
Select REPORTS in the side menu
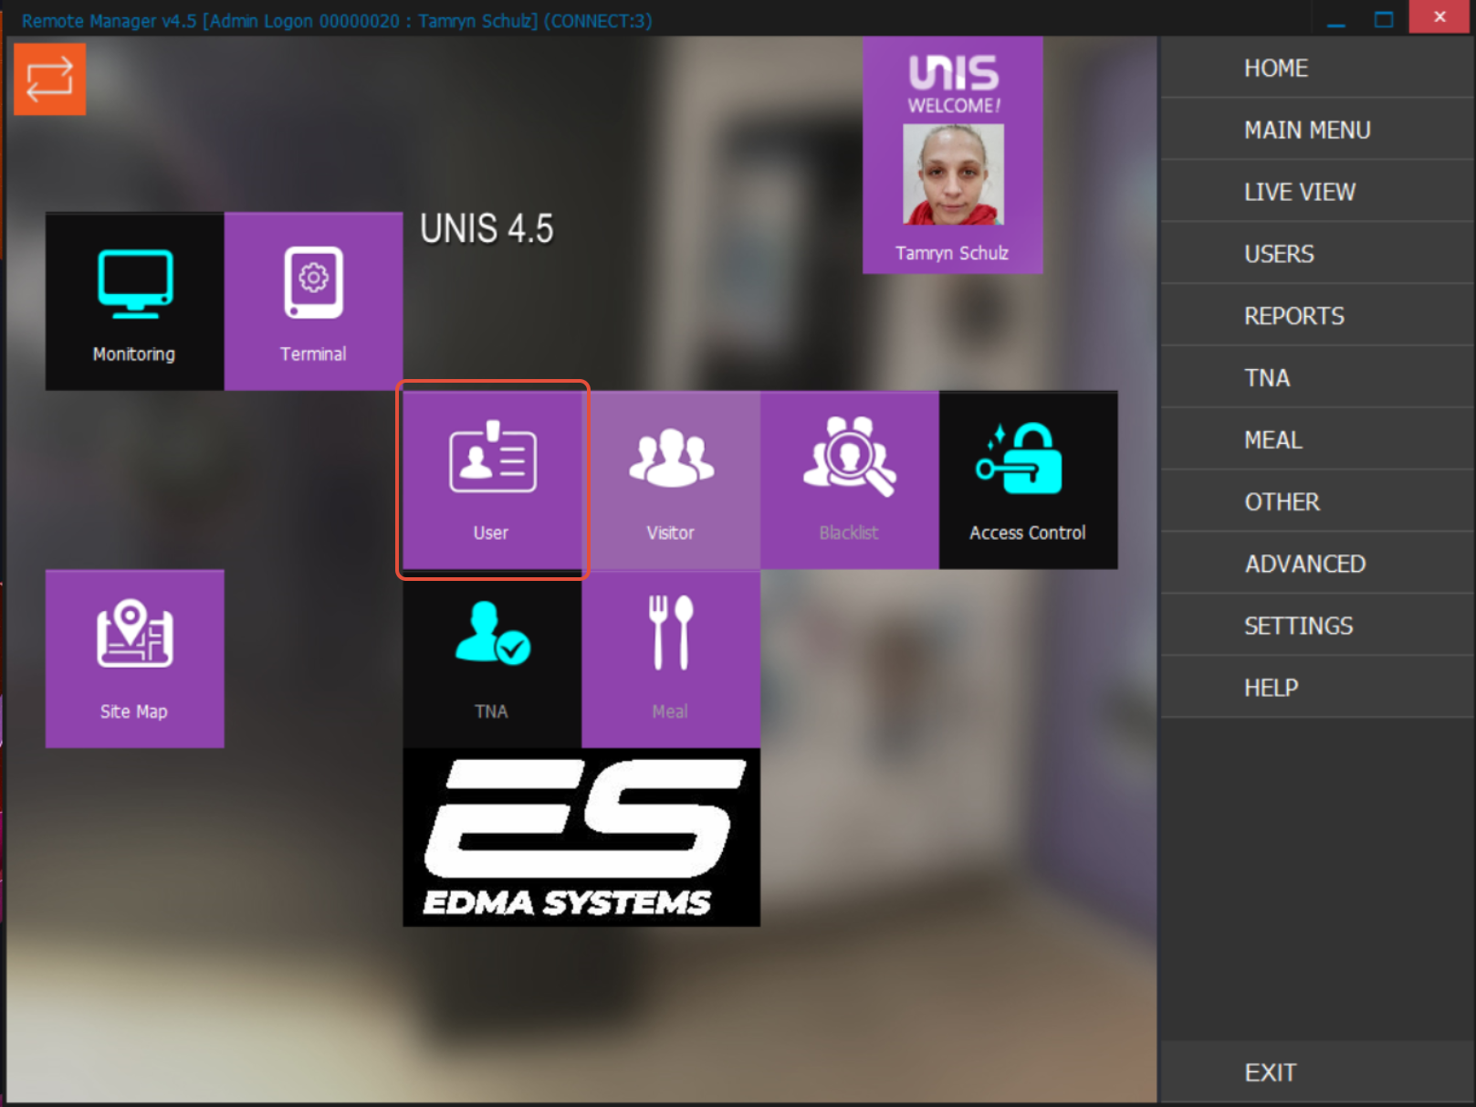click(x=1318, y=316)
